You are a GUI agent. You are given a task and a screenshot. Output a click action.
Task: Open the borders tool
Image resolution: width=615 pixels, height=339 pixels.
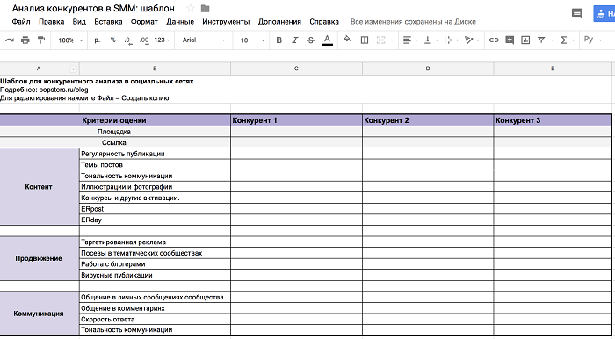click(365, 40)
